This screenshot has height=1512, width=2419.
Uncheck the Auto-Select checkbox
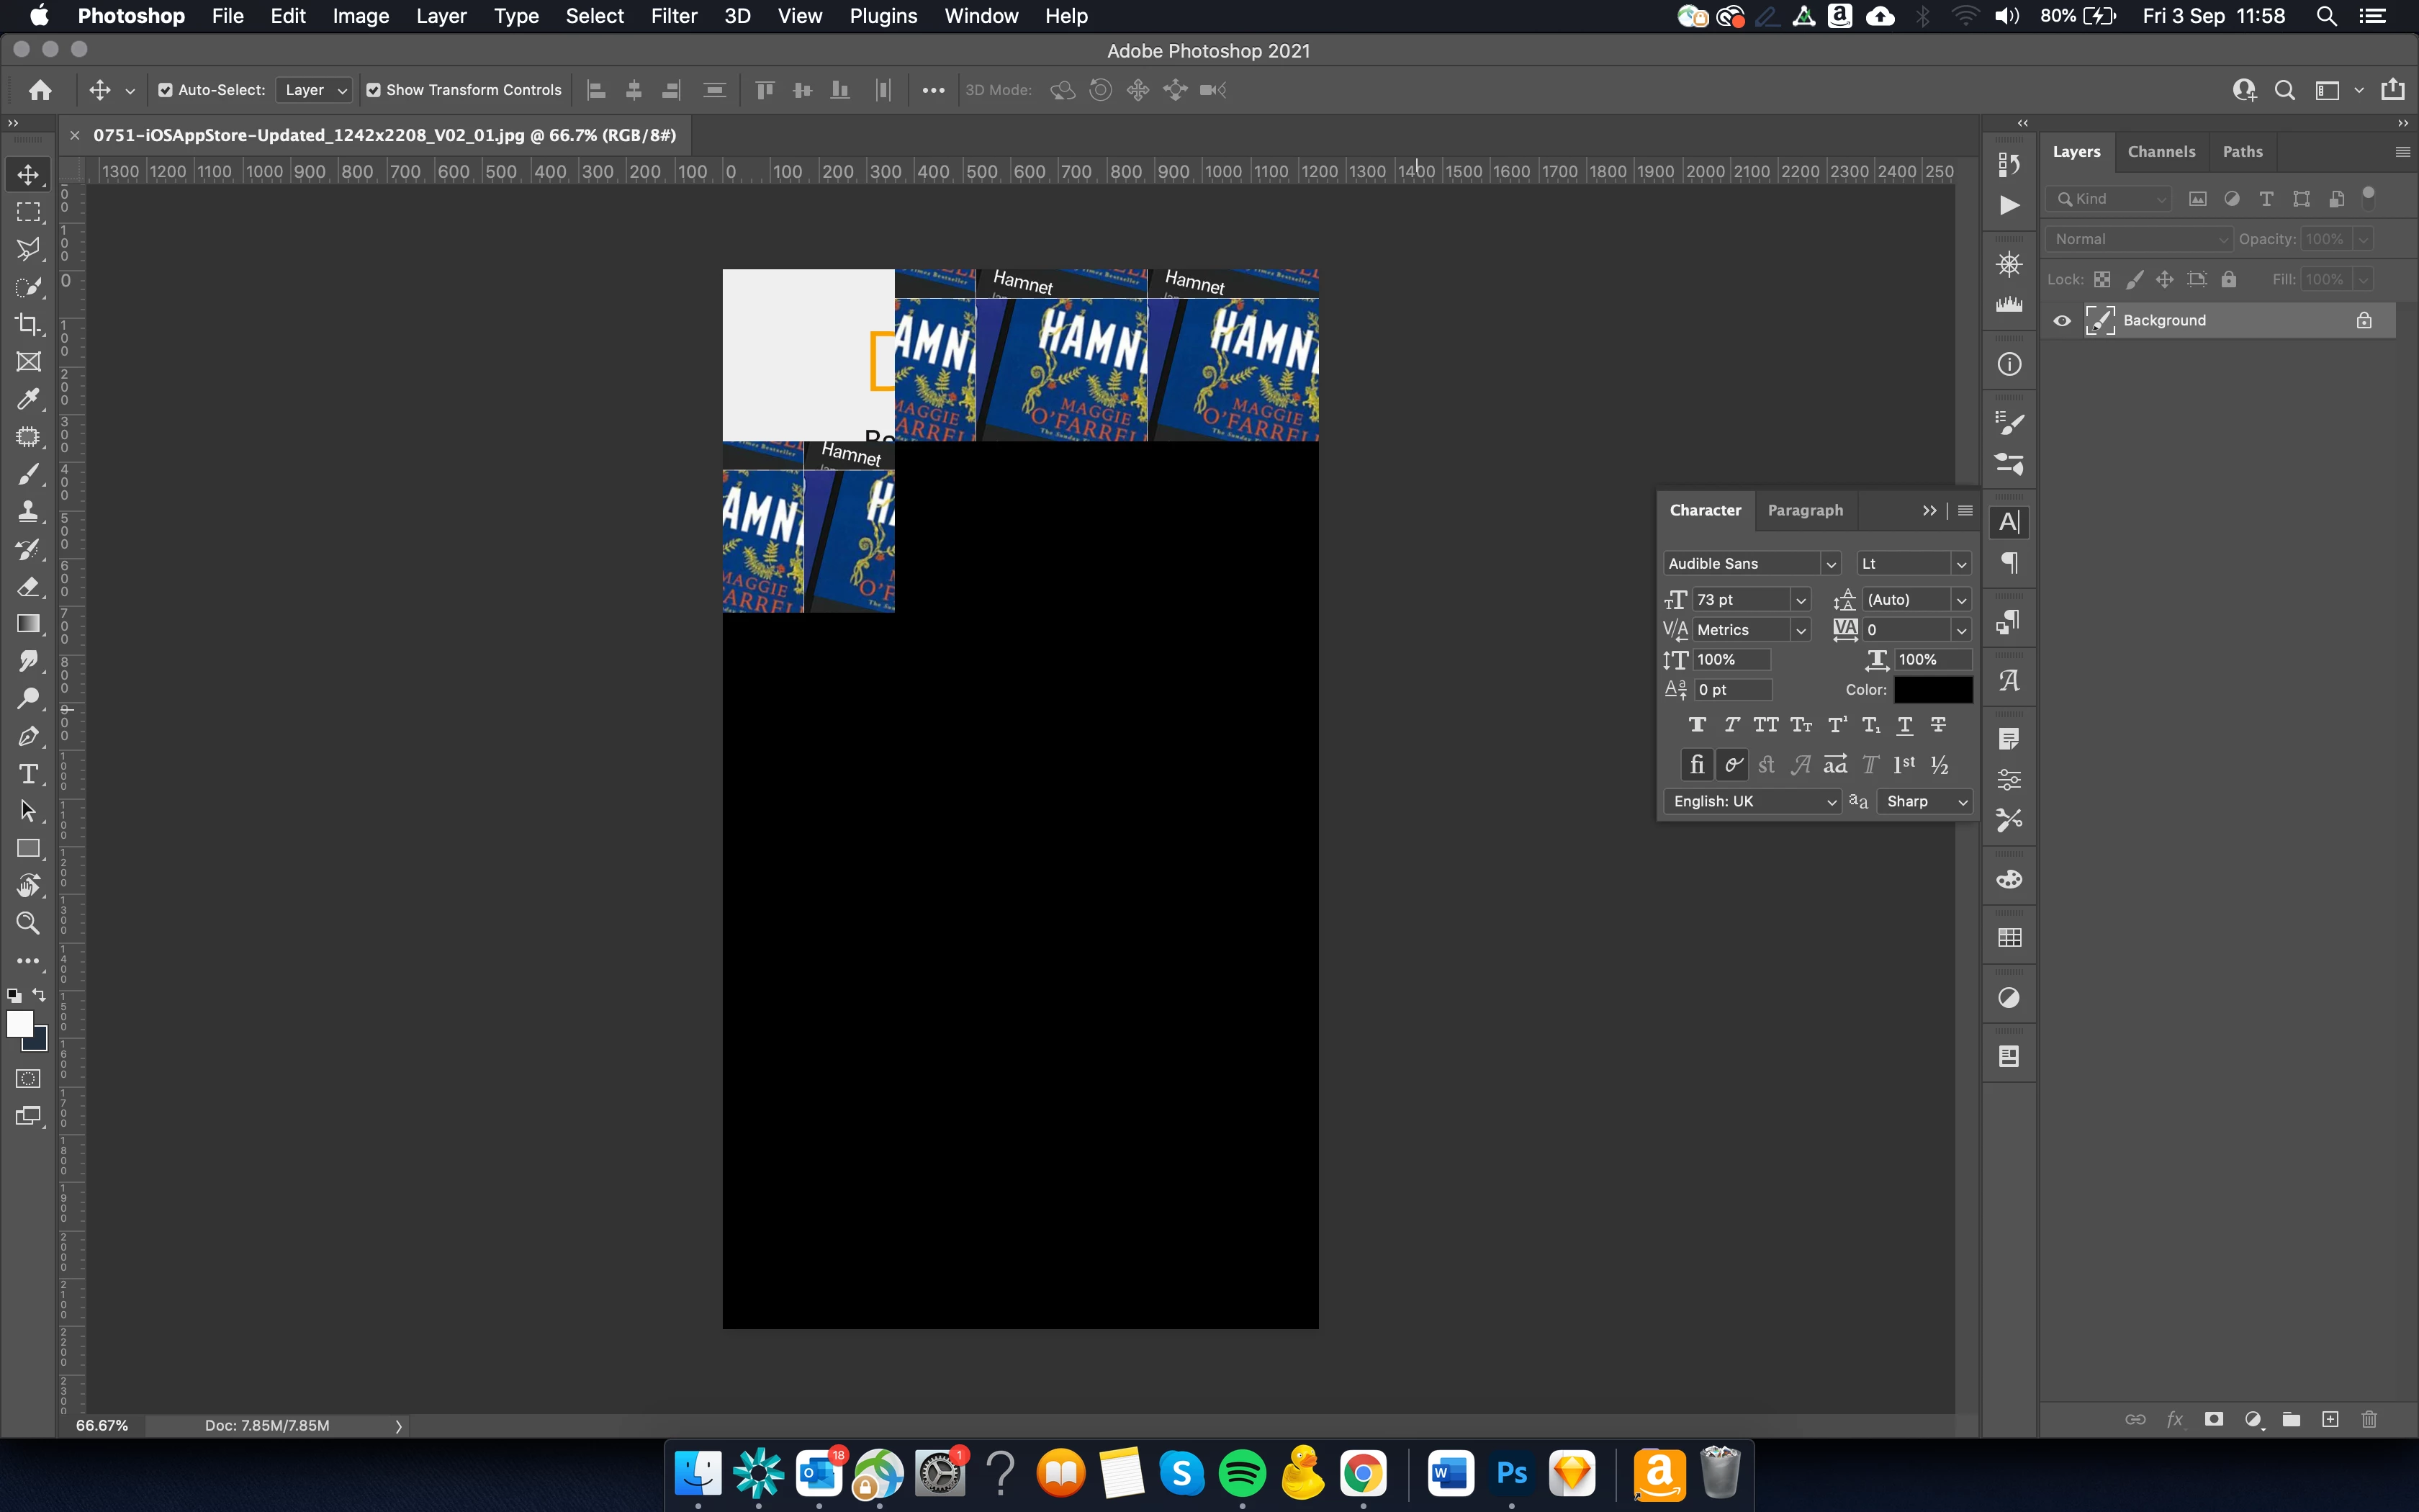pos(166,90)
